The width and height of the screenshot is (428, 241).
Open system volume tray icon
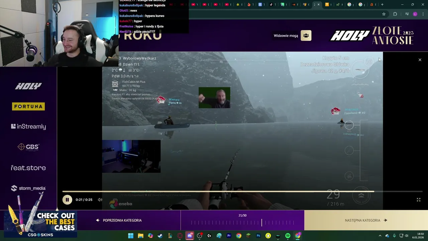(407, 236)
